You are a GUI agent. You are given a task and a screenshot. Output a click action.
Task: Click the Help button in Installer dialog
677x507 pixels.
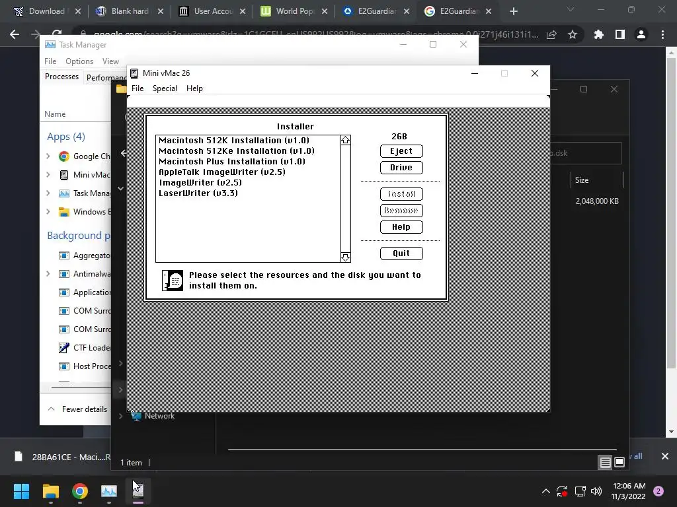pyautogui.click(x=401, y=227)
